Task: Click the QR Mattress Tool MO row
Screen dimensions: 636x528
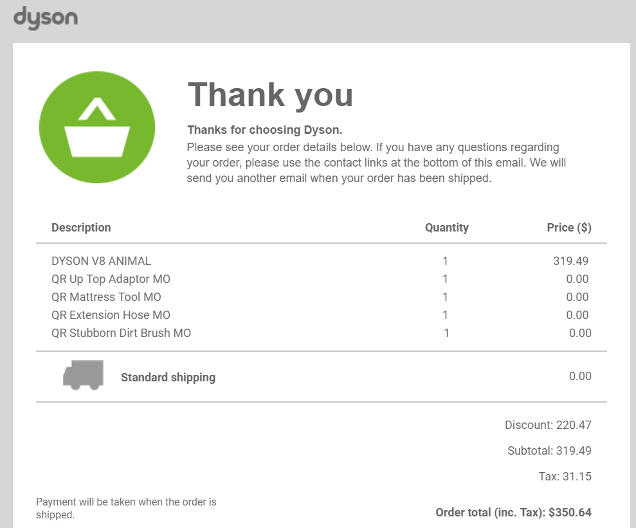Action: tap(106, 297)
